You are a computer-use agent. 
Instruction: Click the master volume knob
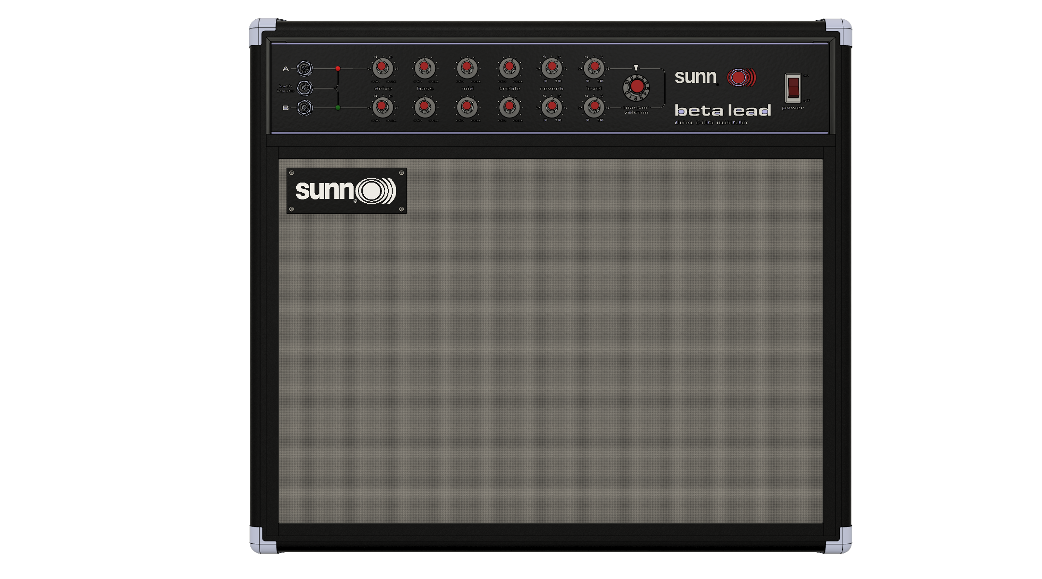click(x=636, y=87)
